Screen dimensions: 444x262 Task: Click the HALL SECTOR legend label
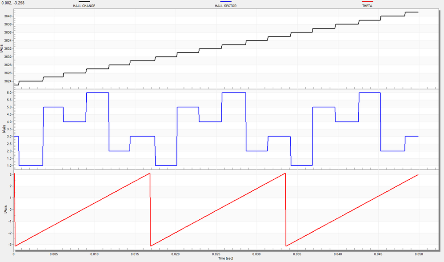tap(226, 6)
